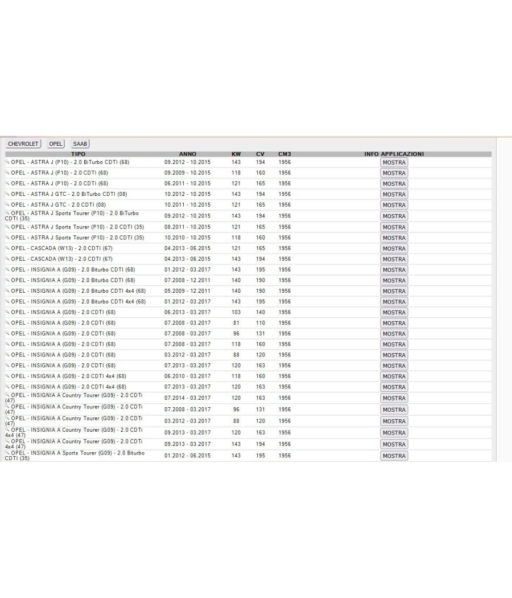Click MOSTRA for Astra J Sports Tourer BiTurbo (35)
Image resolution: width=512 pixels, height=598 pixels.
[x=394, y=216]
